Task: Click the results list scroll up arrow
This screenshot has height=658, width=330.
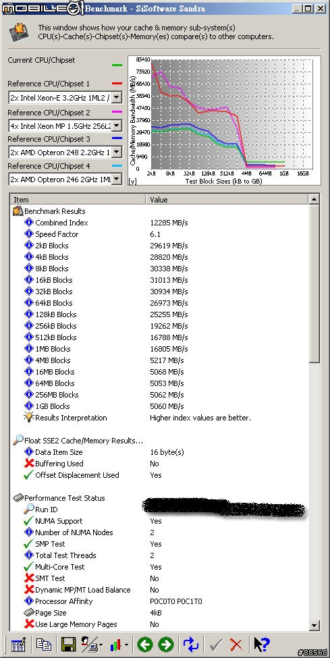Action: pyautogui.click(x=314, y=199)
